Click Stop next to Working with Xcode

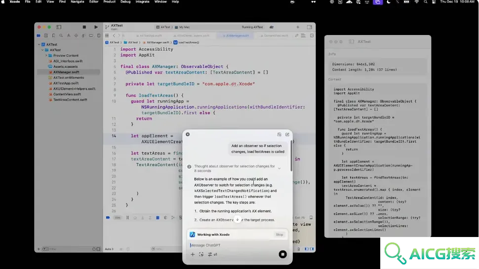pos(279,235)
